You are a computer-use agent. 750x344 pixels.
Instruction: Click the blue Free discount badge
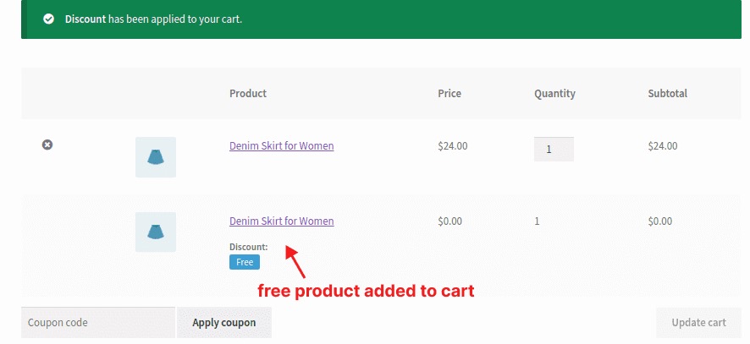pos(245,262)
